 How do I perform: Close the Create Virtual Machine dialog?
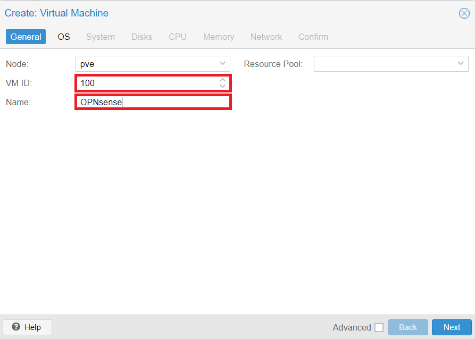tap(464, 13)
